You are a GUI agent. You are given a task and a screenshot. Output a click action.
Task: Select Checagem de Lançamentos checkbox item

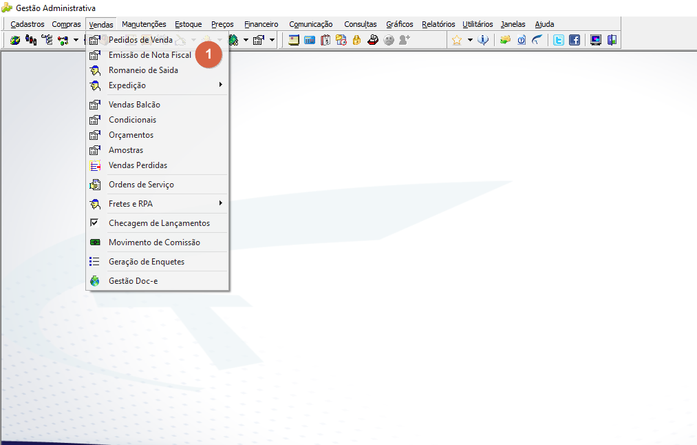point(158,223)
